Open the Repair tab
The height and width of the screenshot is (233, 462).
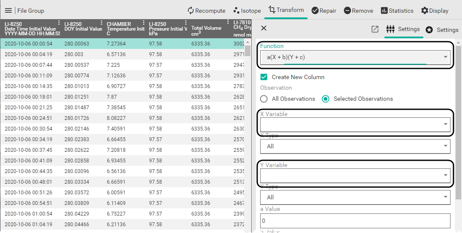click(324, 11)
